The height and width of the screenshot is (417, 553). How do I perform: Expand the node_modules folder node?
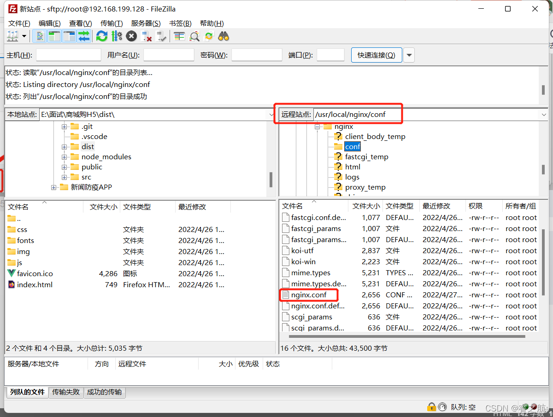tap(64, 157)
